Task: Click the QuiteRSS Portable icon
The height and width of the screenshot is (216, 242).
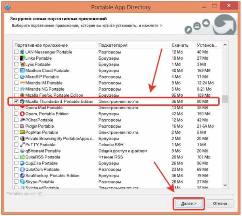Action: click(22, 157)
